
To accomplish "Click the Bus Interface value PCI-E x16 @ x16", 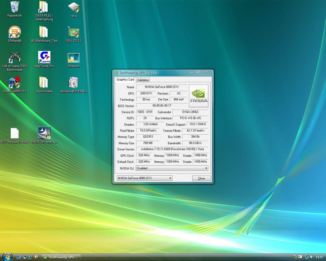I will click(190, 118).
